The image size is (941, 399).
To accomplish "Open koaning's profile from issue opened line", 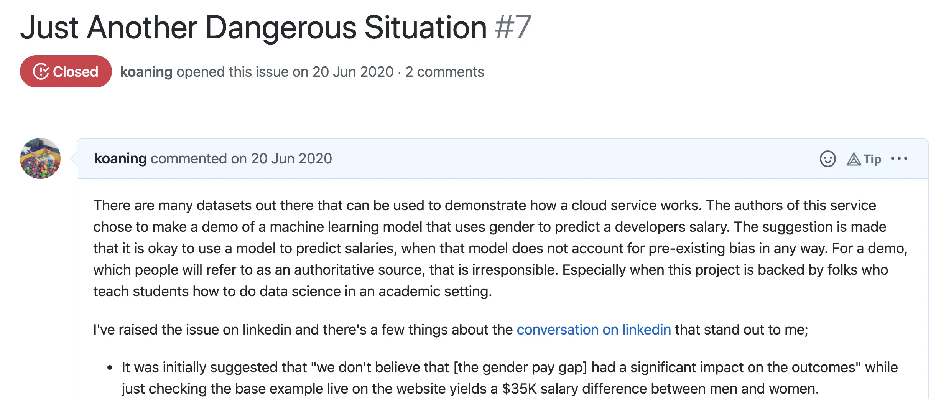I will (146, 72).
